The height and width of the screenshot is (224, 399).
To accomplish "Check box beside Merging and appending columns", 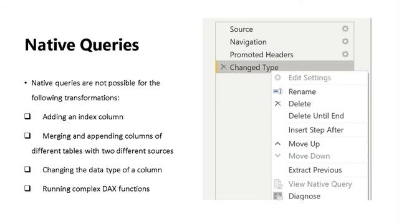I will (27, 136).
